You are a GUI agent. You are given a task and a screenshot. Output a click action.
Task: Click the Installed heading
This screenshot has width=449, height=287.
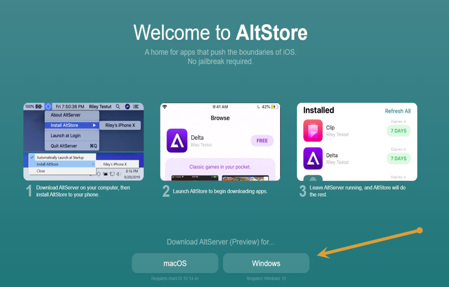pyautogui.click(x=318, y=110)
